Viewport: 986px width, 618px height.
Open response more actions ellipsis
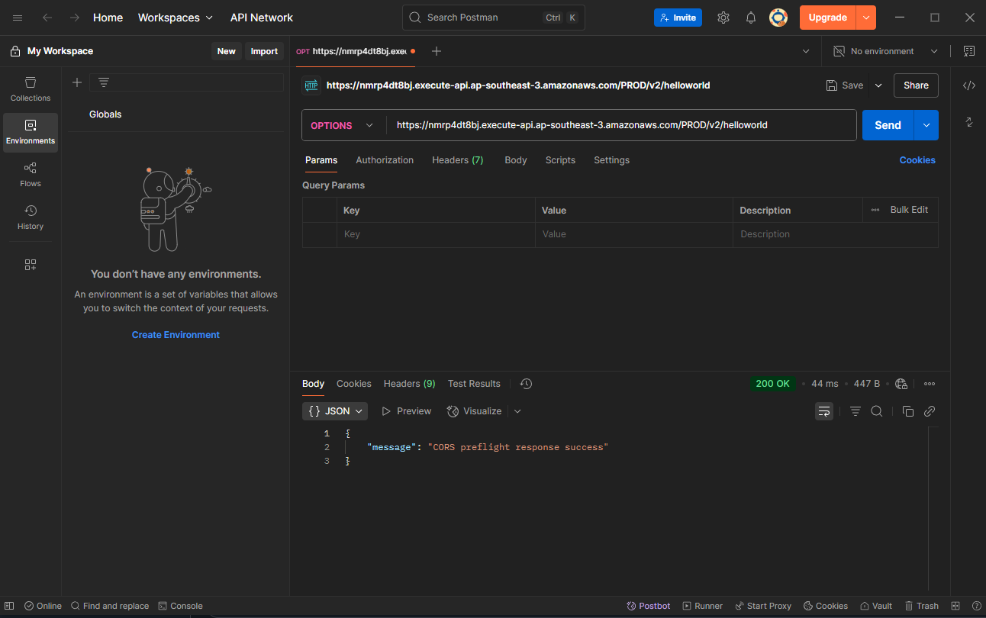(930, 384)
